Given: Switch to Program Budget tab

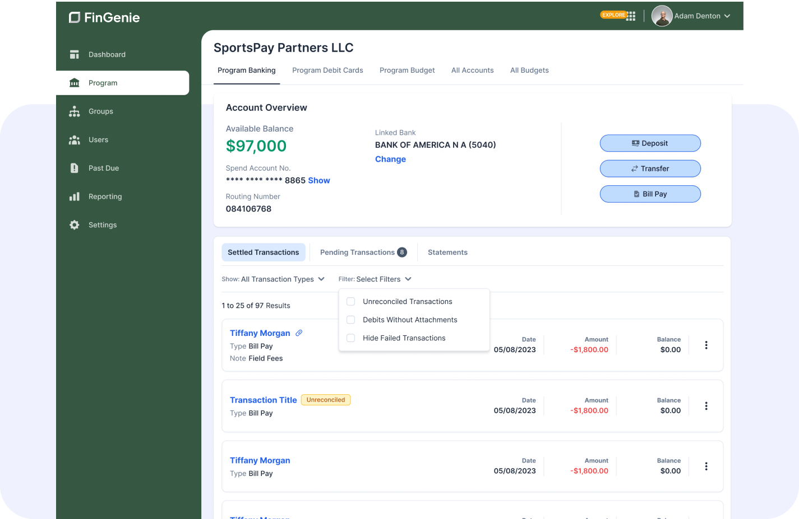Looking at the screenshot, I should pyautogui.click(x=407, y=71).
